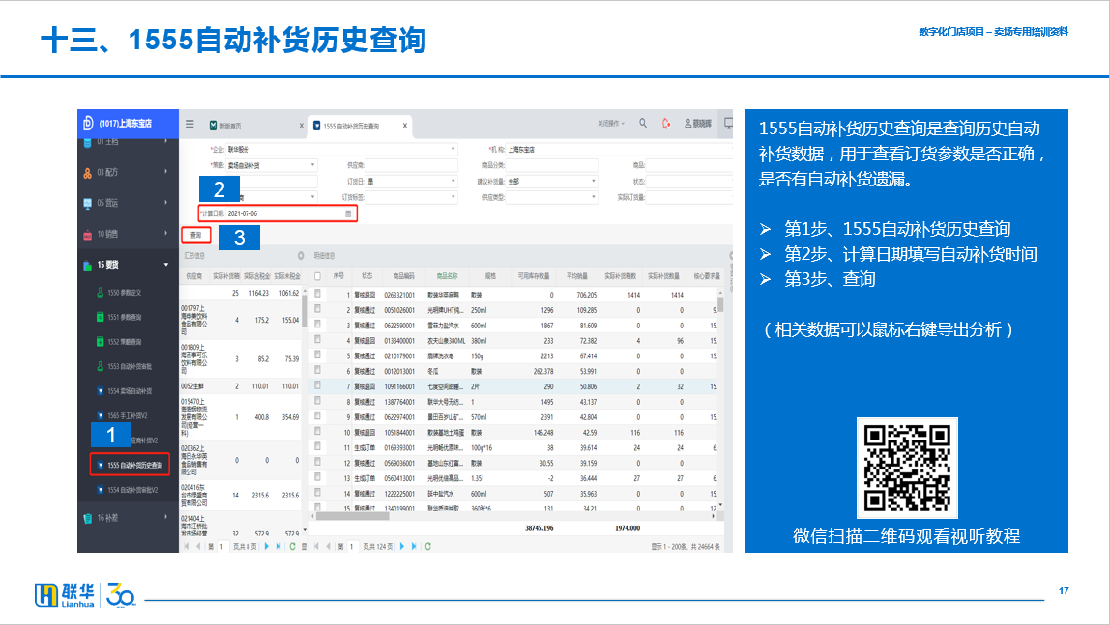Open the 关闭操作 dropdown menu
This screenshot has width=1110, height=625.
click(x=611, y=124)
